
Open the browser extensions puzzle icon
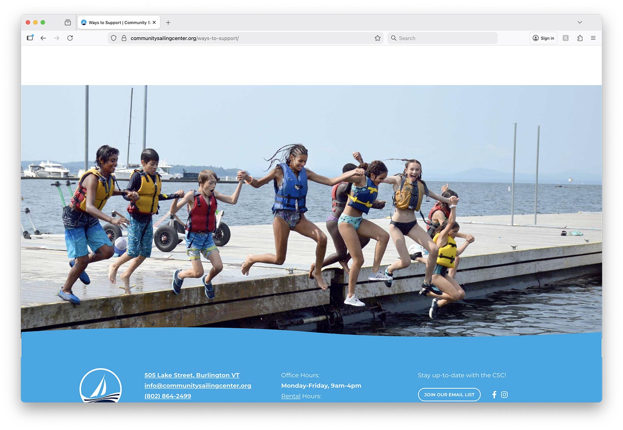580,38
